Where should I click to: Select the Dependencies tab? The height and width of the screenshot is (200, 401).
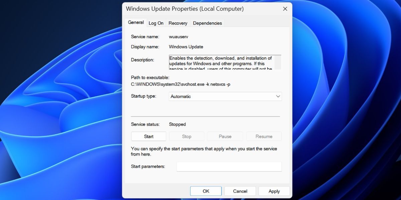(207, 23)
